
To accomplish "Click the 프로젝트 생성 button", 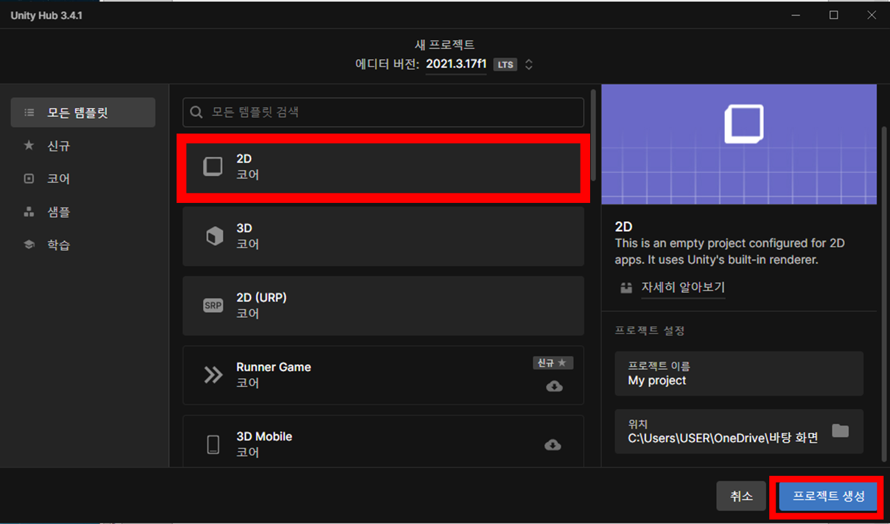I will pos(828,496).
